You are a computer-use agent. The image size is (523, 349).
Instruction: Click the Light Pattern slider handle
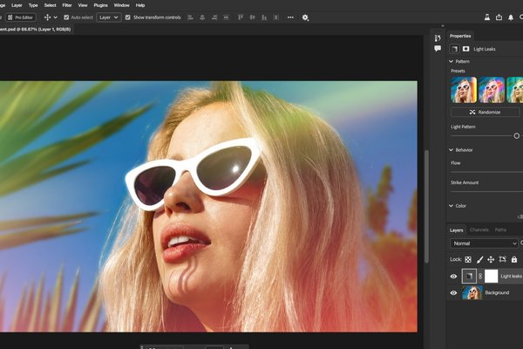pos(516,136)
